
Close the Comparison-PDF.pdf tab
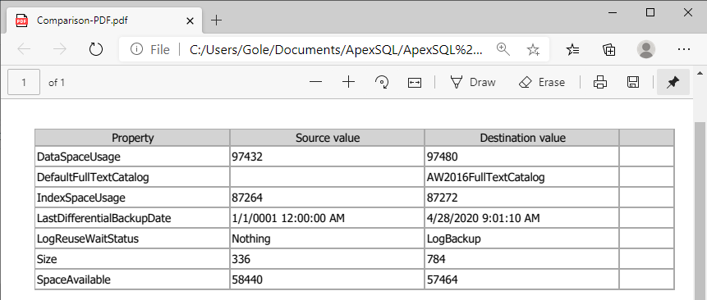[x=190, y=20]
